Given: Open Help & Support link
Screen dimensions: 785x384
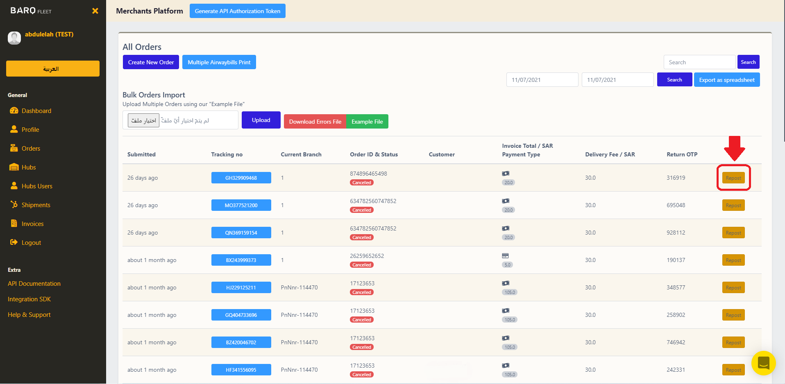Looking at the screenshot, I should 29,314.
